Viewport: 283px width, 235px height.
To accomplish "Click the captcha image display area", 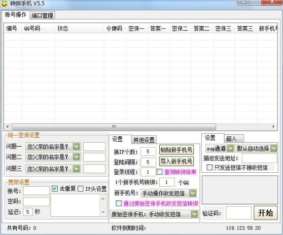I will click(240, 190).
